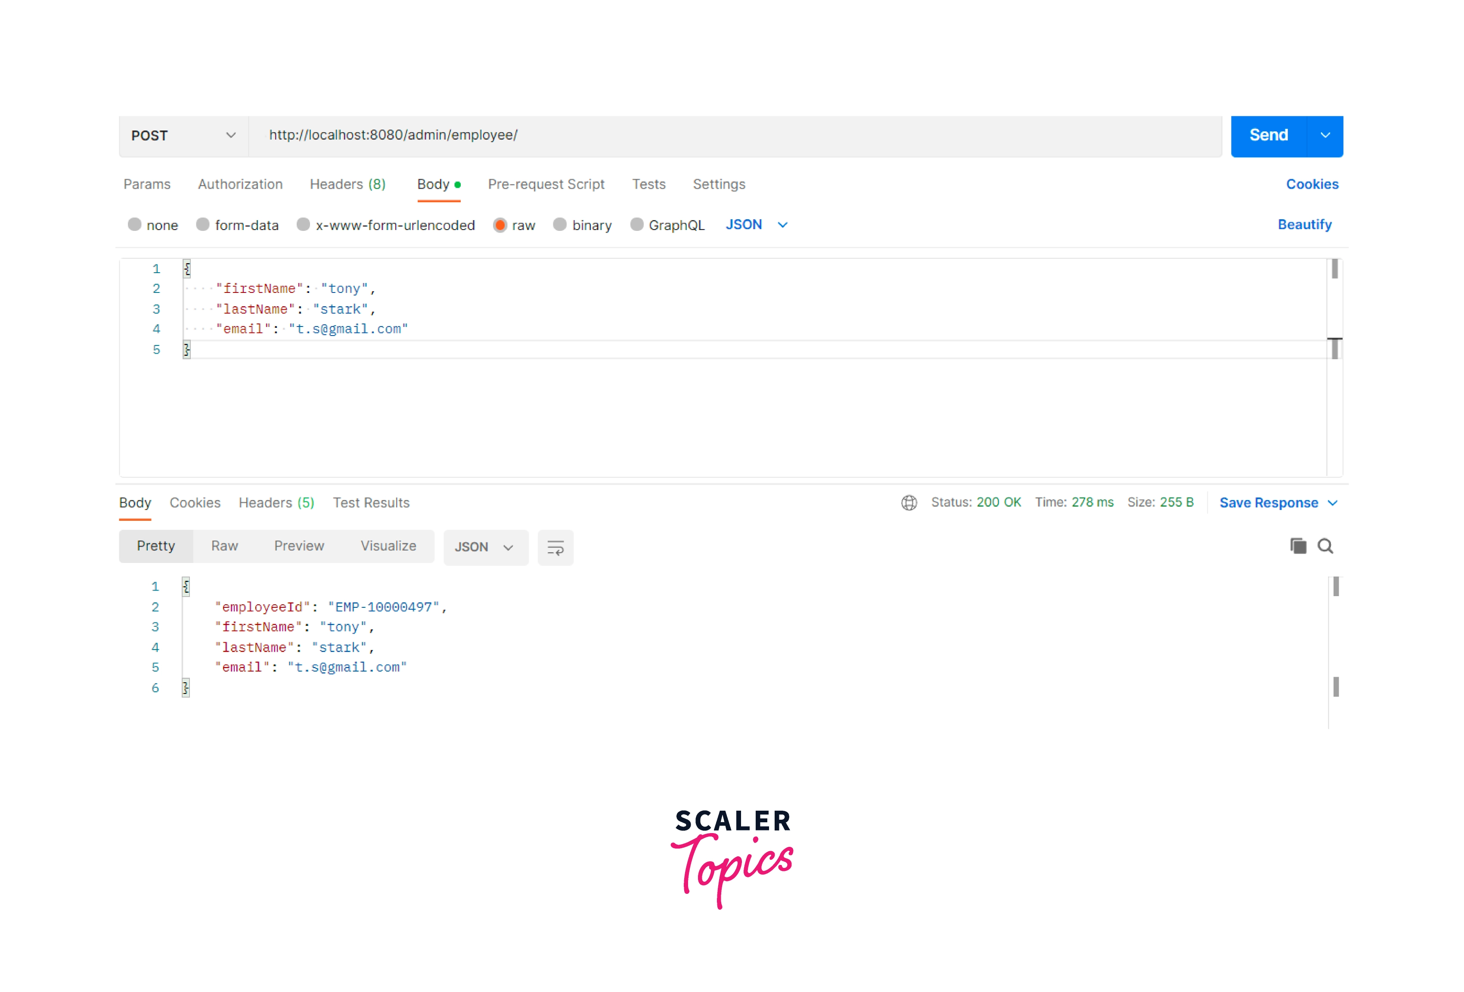The height and width of the screenshot is (992, 1464).
Task: Click the Send button
Action: [1268, 136]
